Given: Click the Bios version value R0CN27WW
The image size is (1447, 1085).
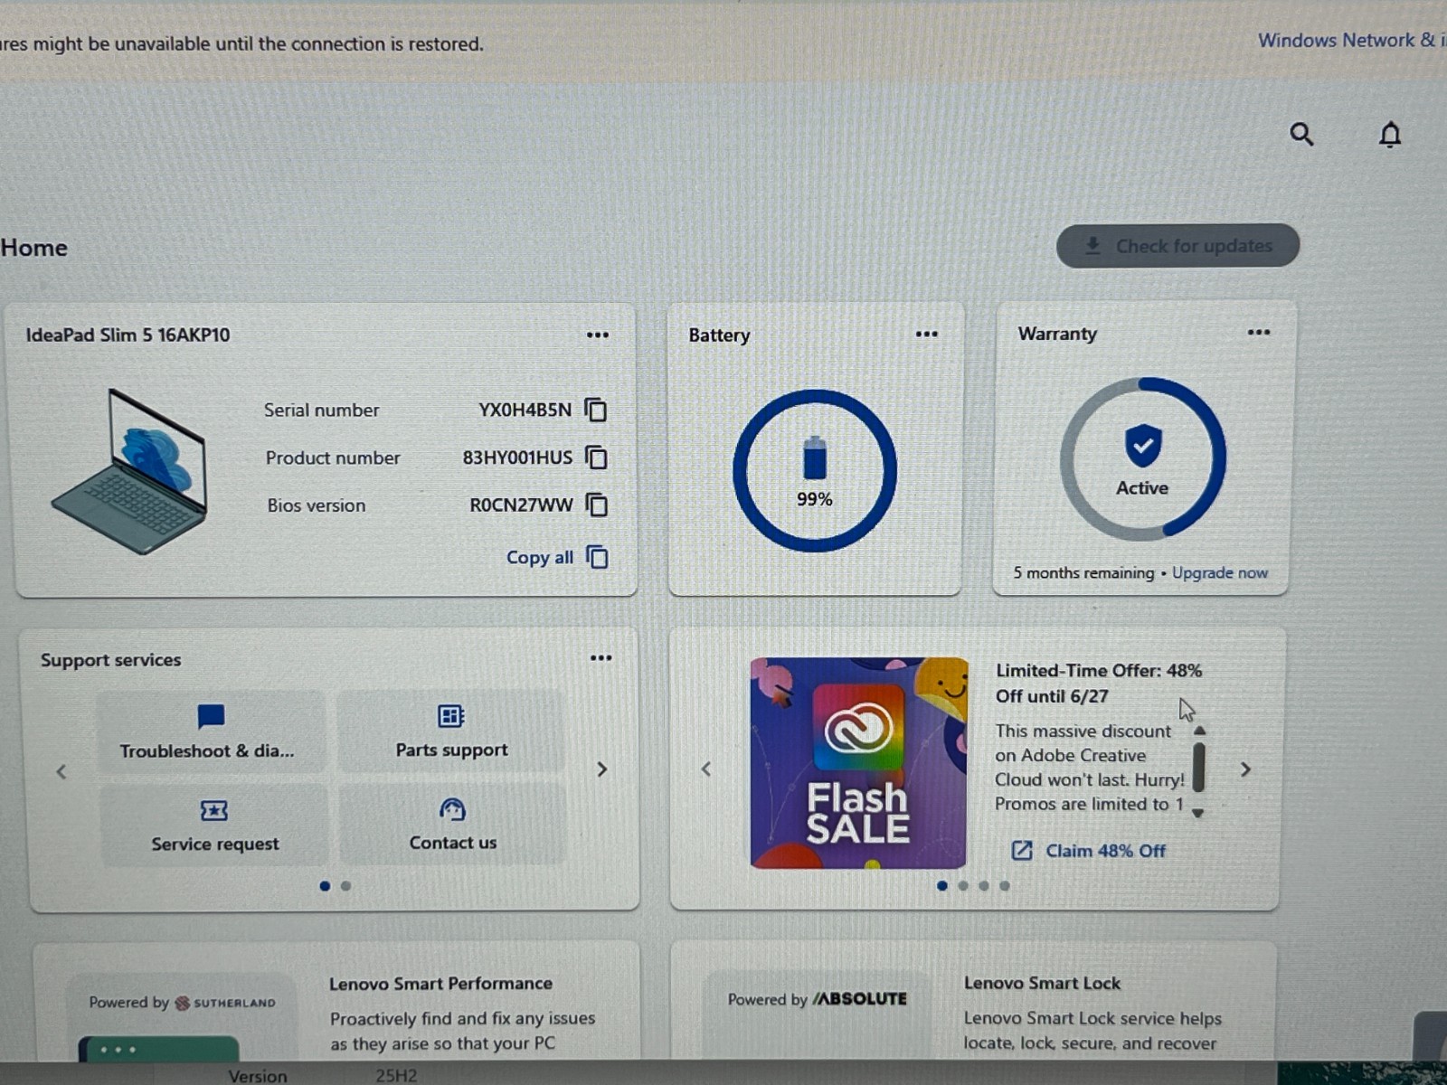Looking at the screenshot, I should [x=521, y=505].
